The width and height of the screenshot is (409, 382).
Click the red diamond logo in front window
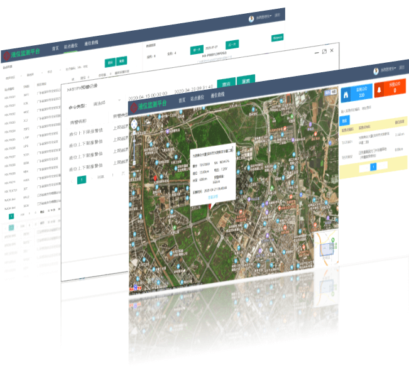(x=134, y=107)
